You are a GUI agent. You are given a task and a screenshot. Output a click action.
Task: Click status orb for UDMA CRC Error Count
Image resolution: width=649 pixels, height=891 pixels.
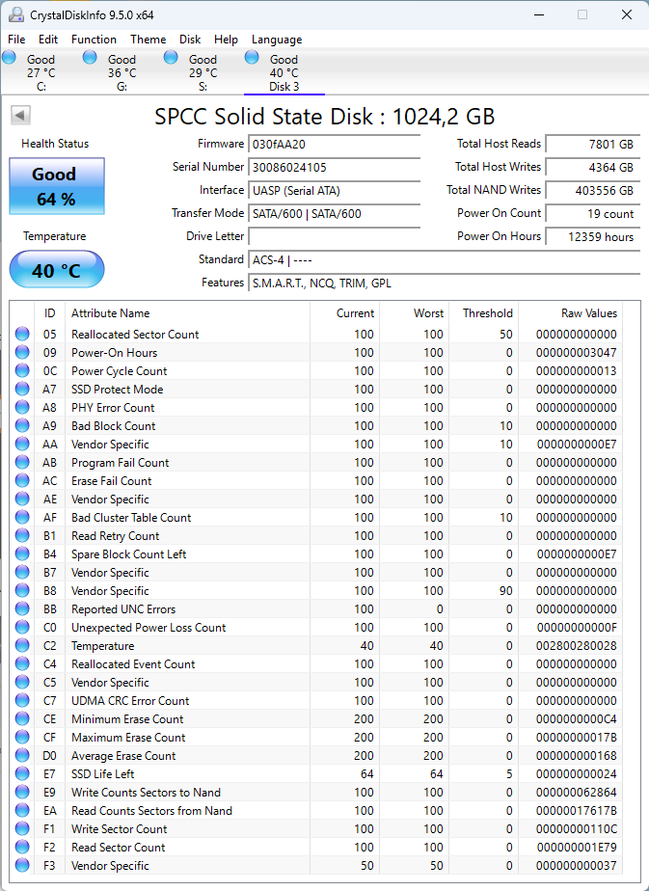[x=22, y=701]
